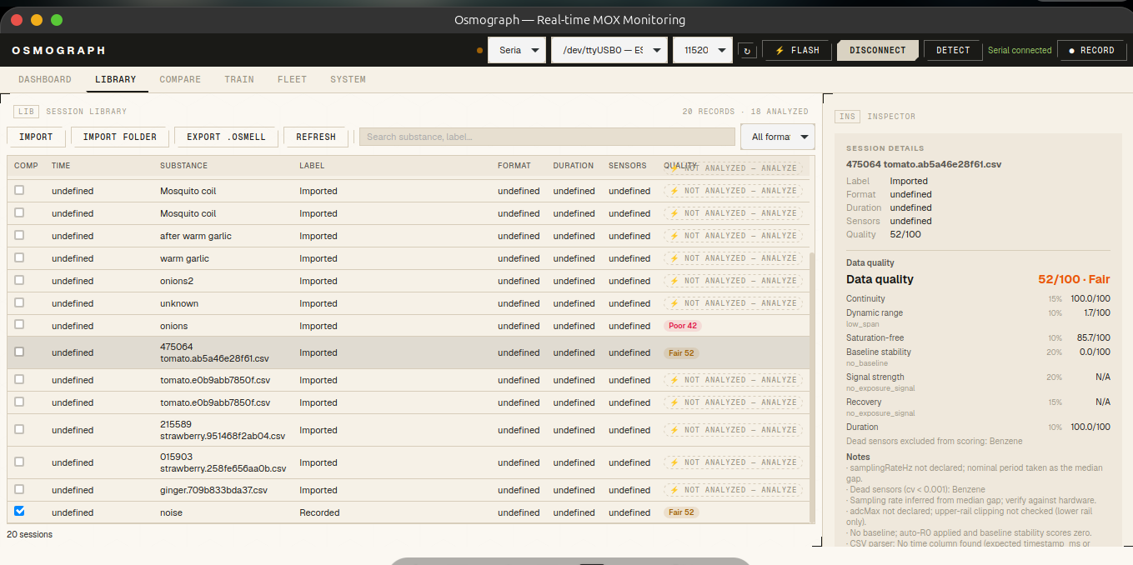Click Not Analyzed badge for warm garlic row
The width and height of the screenshot is (1133, 565).
tap(733, 258)
